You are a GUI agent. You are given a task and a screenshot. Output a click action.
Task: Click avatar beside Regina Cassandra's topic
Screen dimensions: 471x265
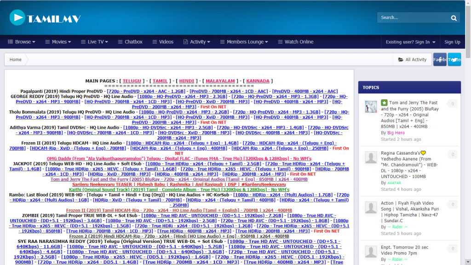(371, 157)
